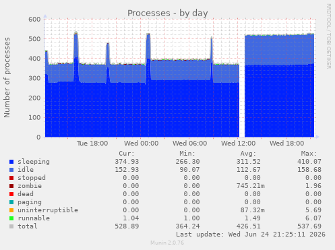Click sleeping average value 311.52
This screenshot has width=335, height=250.
tap(249, 162)
